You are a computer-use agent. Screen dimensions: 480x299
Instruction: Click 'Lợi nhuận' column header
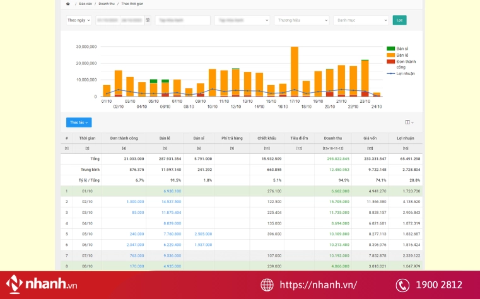click(x=406, y=138)
